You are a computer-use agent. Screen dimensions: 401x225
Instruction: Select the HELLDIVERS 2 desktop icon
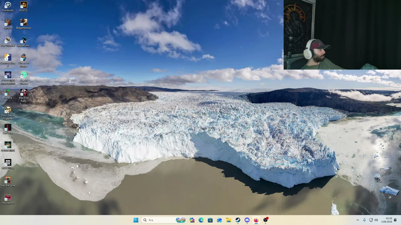[x=8, y=166]
